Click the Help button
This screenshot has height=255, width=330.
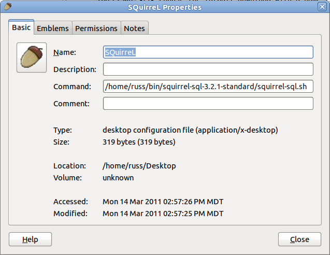(x=30, y=239)
